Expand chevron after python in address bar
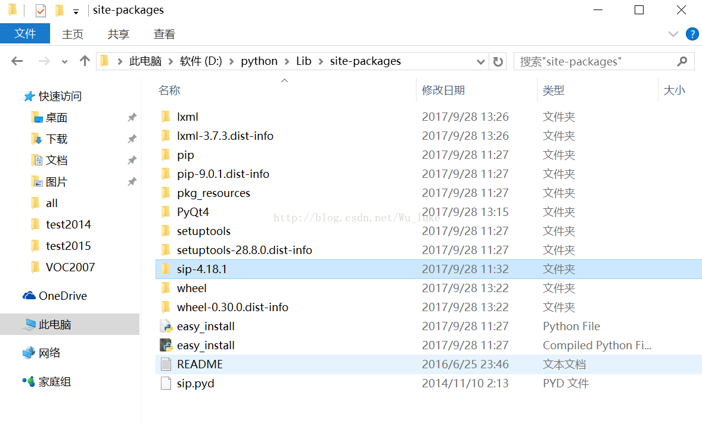This screenshot has height=423, width=702. (x=287, y=61)
